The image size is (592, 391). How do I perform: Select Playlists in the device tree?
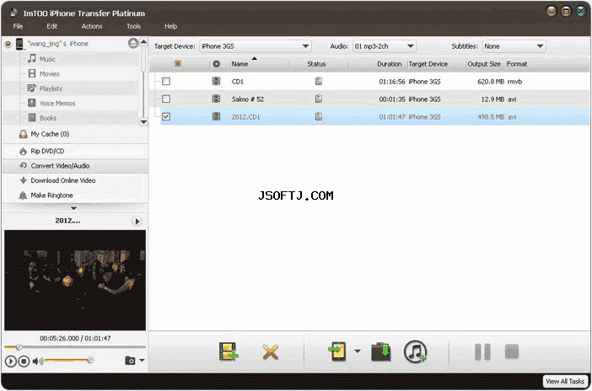[51, 88]
